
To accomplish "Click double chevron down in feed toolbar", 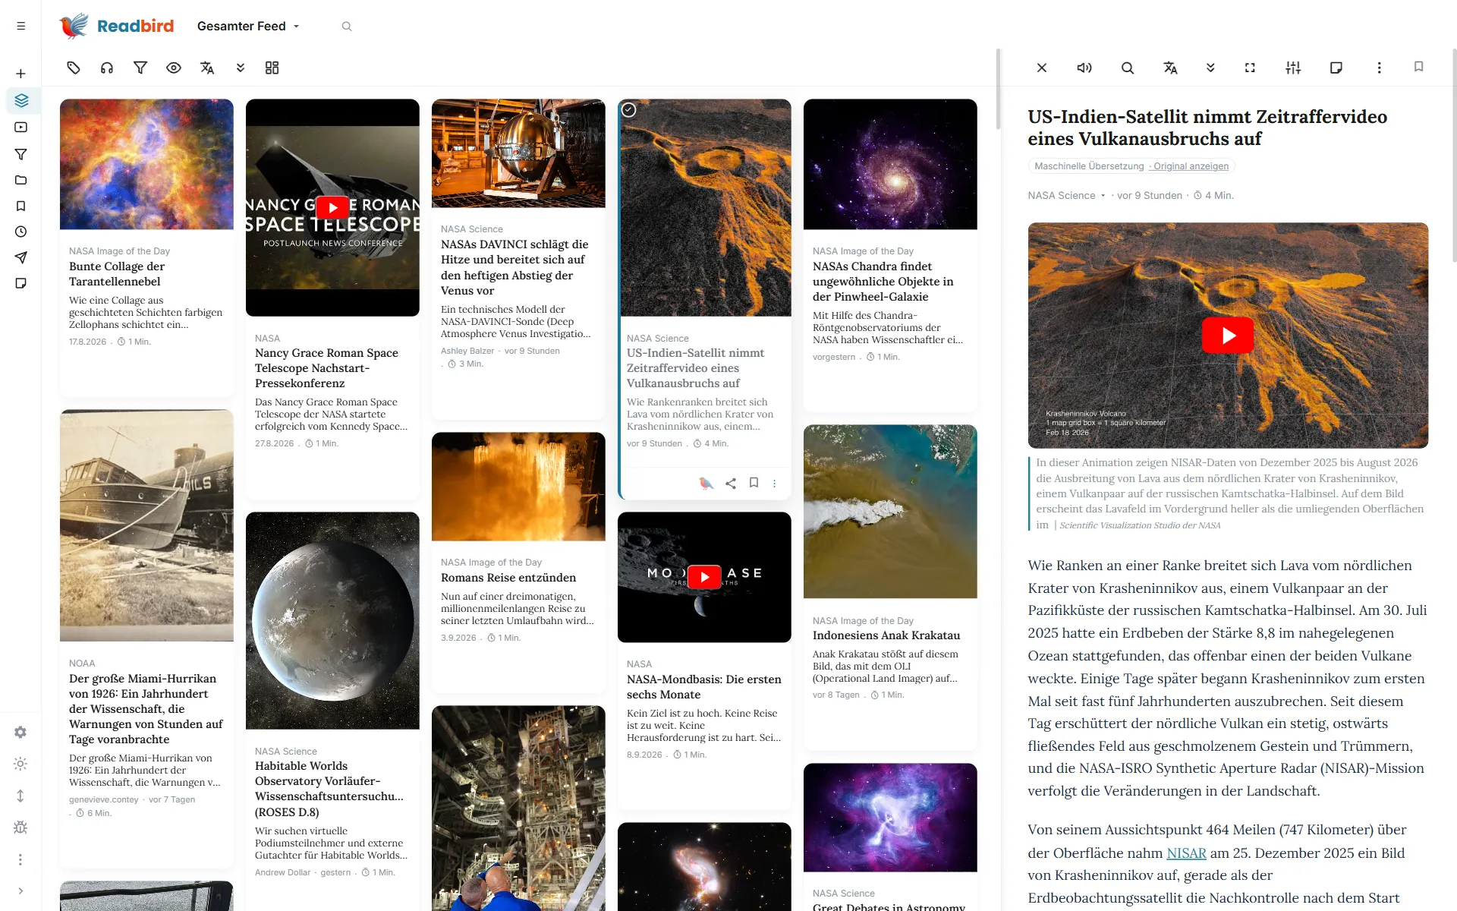I will pyautogui.click(x=241, y=68).
